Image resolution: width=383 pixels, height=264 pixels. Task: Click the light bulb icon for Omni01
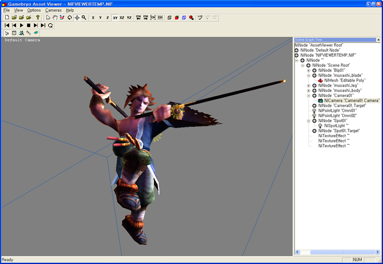click(x=315, y=110)
